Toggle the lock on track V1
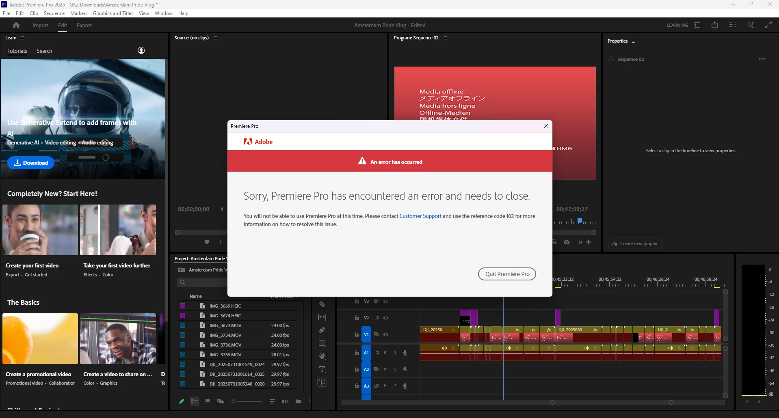779x418 pixels. click(x=357, y=334)
